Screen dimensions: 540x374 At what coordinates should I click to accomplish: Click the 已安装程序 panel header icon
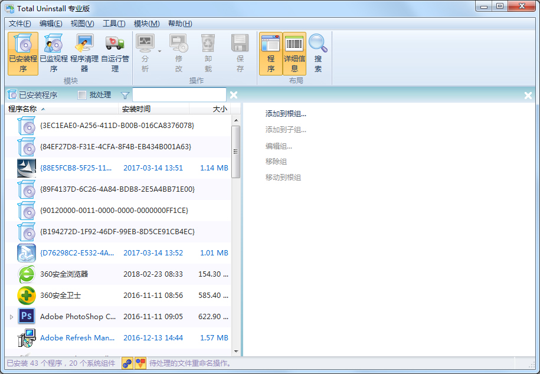(12, 95)
